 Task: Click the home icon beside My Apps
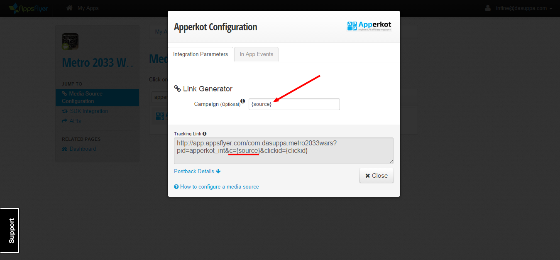tap(69, 8)
